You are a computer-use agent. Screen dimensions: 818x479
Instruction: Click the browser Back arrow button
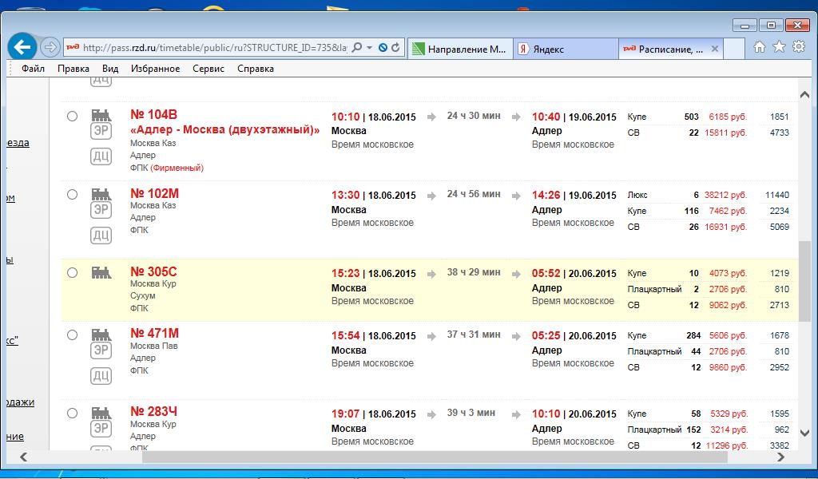(23, 47)
